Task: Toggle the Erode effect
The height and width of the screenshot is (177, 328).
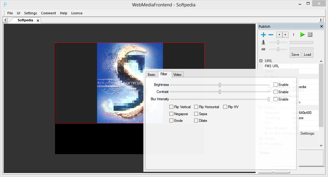Action: (x=171, y=121)
